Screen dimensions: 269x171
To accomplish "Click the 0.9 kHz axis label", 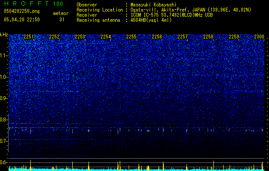I will pos(4,98).
